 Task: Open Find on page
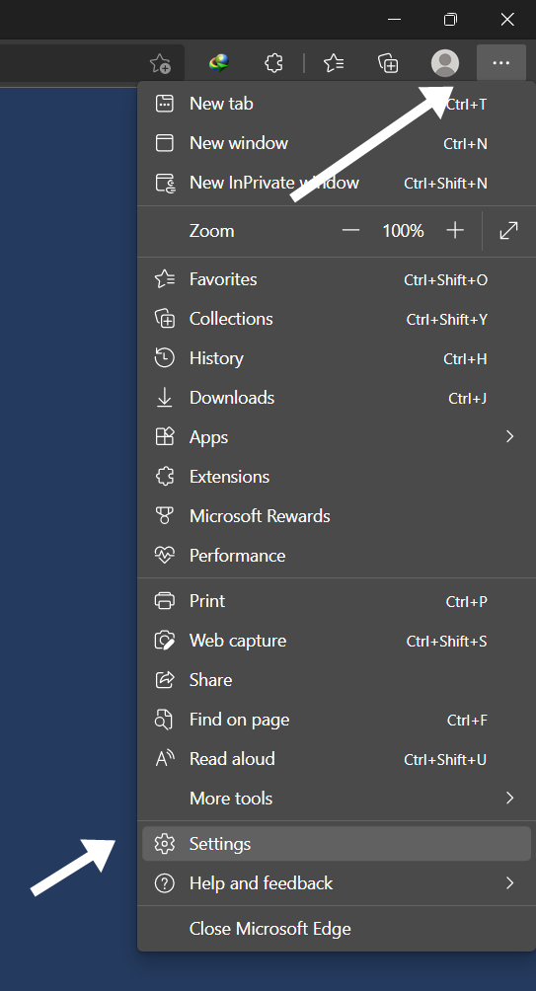coord(337,720)
